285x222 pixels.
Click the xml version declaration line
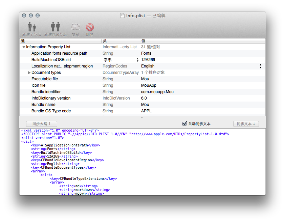tap(60, 130)
